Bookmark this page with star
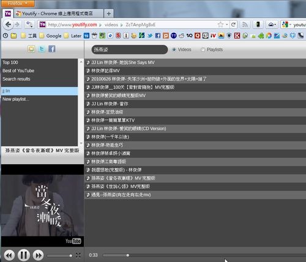Viewport: 306px width, 262px height. click(x=220, y=24)
